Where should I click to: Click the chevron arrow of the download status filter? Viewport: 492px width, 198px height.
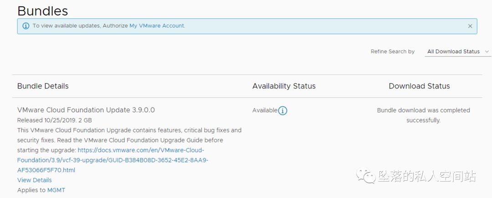click(x=487, y=52)
